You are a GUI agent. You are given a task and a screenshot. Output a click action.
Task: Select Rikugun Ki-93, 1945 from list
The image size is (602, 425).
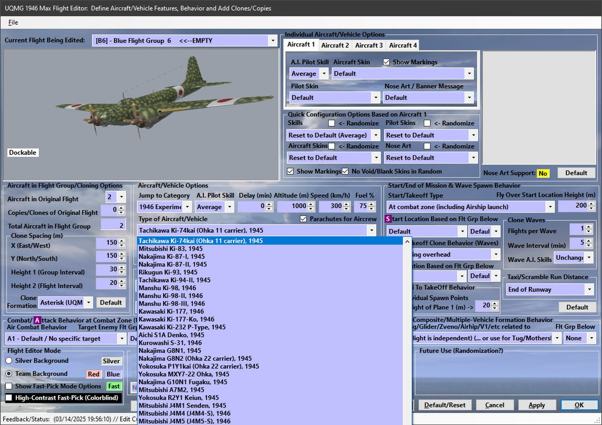pyautogui.click(x=270, y=272)
